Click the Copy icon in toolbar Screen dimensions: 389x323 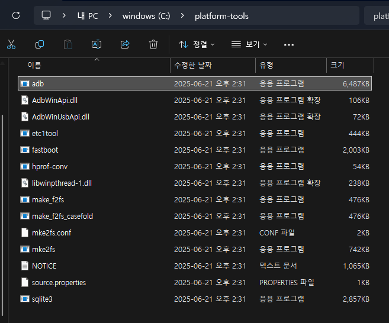(x=40, y=44)
